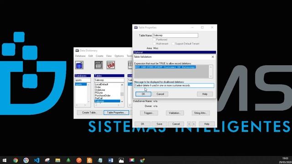Open File Explorer from taskbar
This screenshot has width=292, height=164.
click(58, 160)
